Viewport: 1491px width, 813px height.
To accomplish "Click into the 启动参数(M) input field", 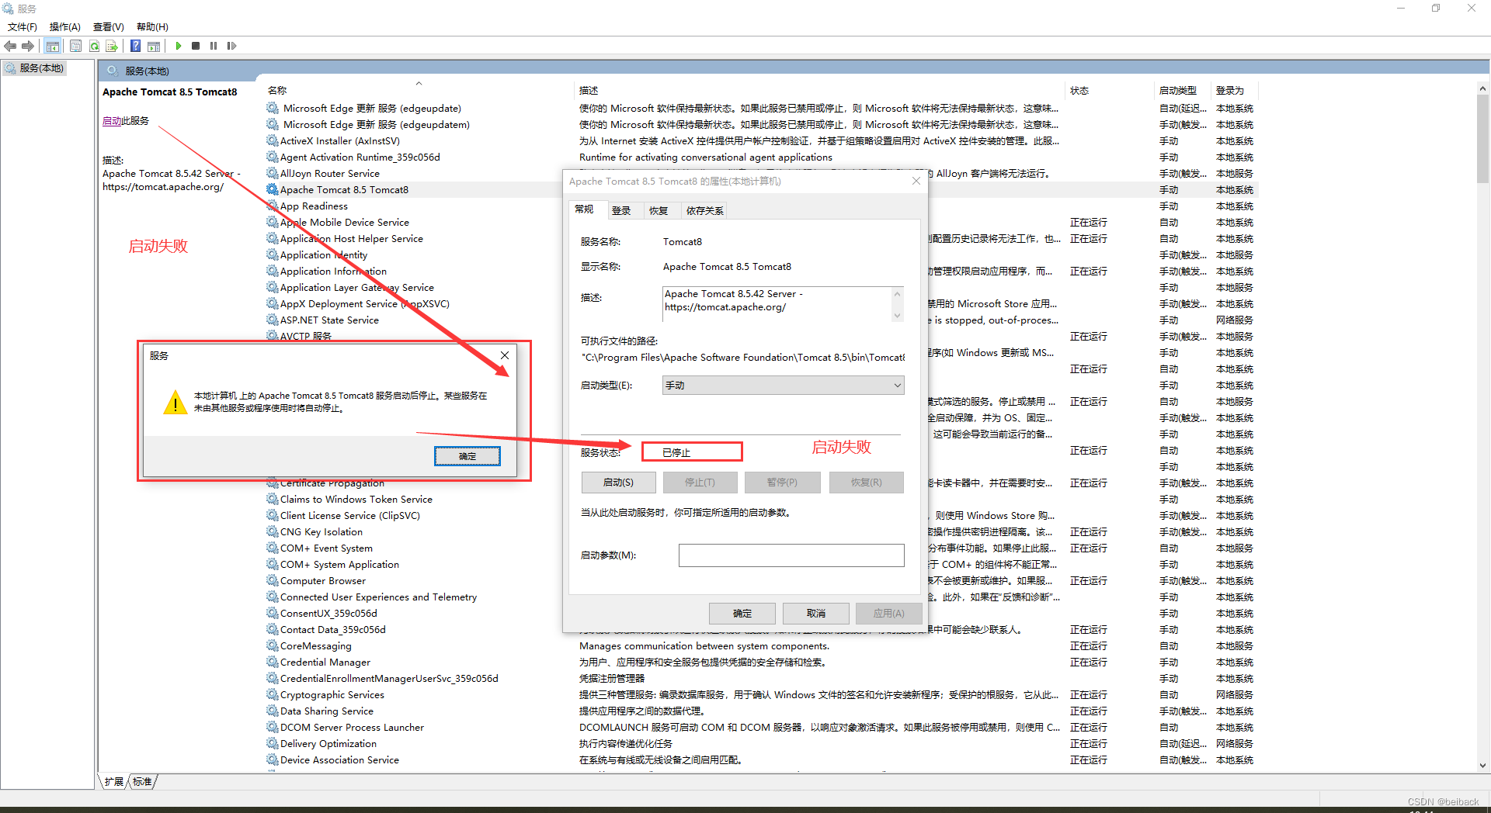I will (791, 555).
